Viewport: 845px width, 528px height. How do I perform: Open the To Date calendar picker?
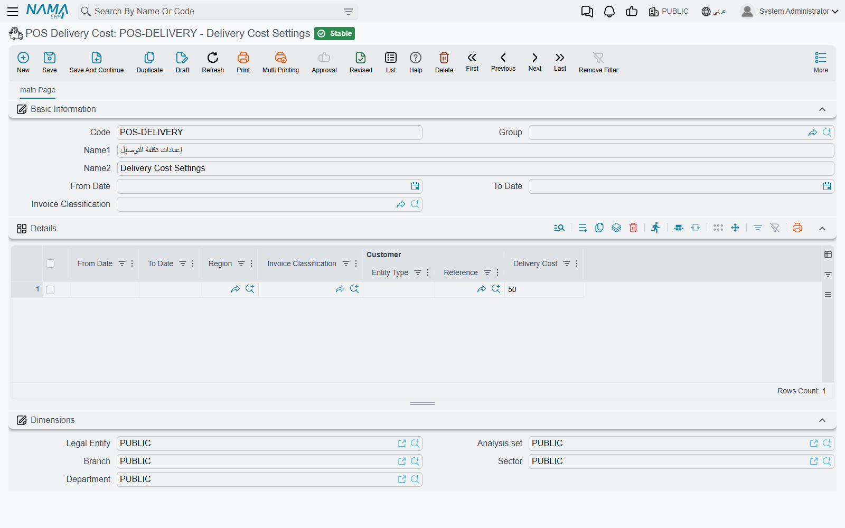[x=827, y=186]
